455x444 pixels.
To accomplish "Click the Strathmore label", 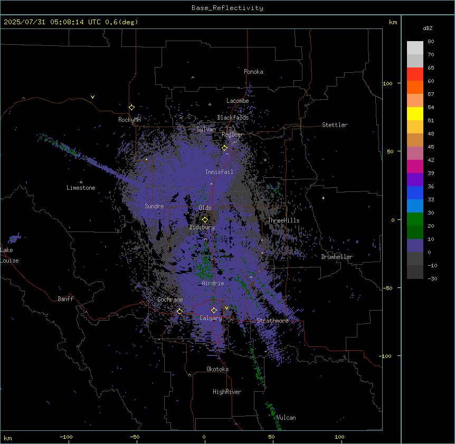I will click(x=272, y=321).
